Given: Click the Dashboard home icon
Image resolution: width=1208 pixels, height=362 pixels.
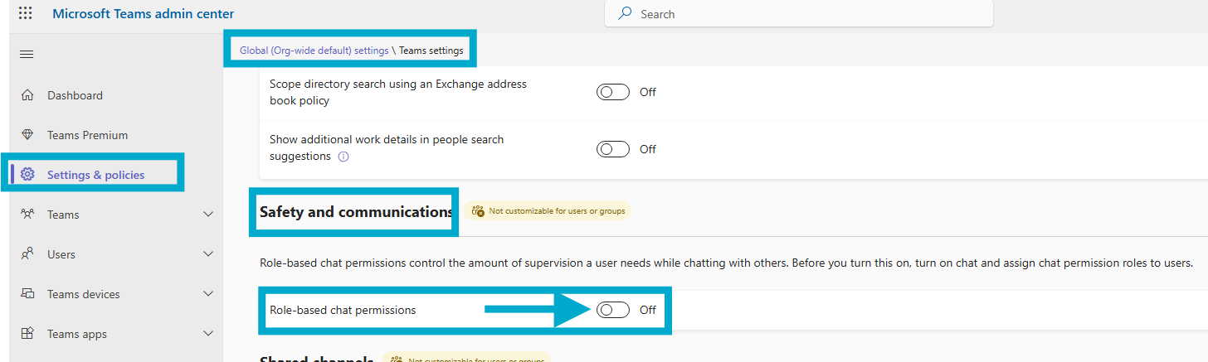Looking at the screenshot, I should 27,95.
